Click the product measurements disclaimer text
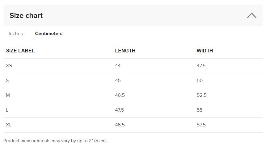The image size is (266, 152). point(55,141)
